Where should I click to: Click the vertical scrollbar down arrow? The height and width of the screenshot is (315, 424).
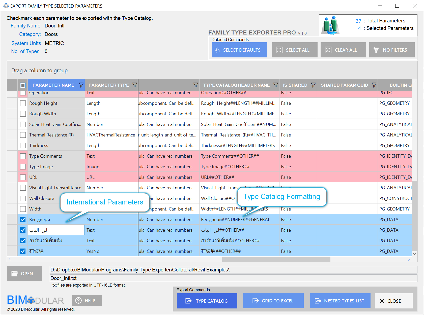pos(414,254)
